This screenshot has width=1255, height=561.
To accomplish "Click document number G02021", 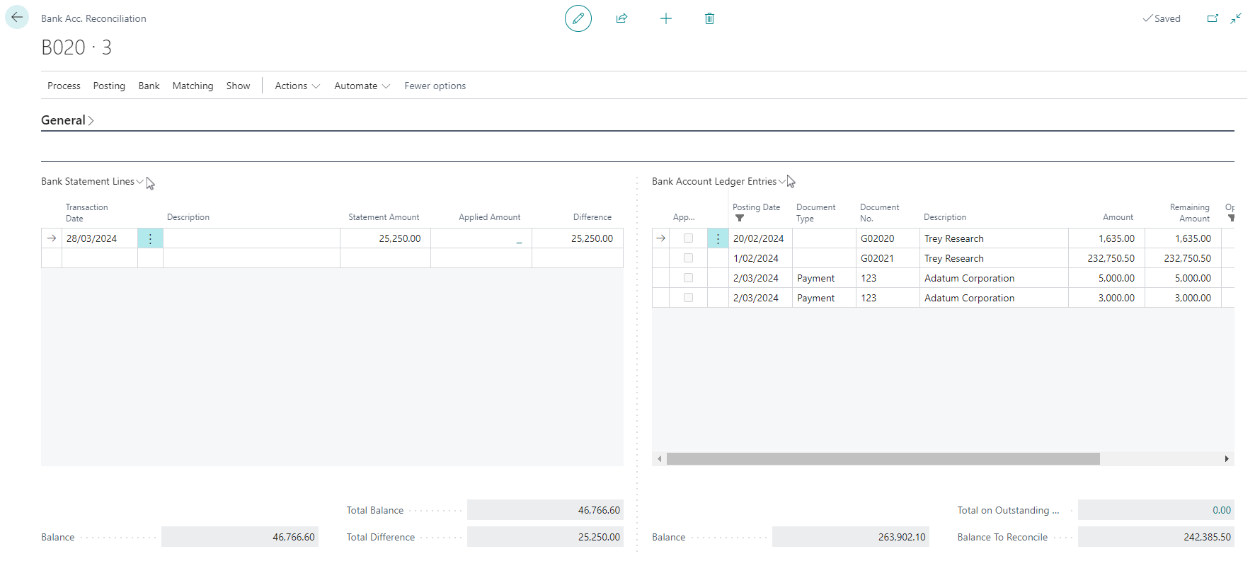I will tap(877, 258).
